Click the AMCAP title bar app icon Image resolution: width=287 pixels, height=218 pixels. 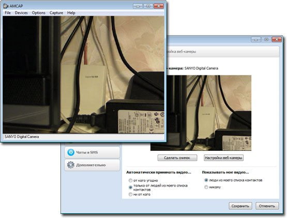(6, 6)
